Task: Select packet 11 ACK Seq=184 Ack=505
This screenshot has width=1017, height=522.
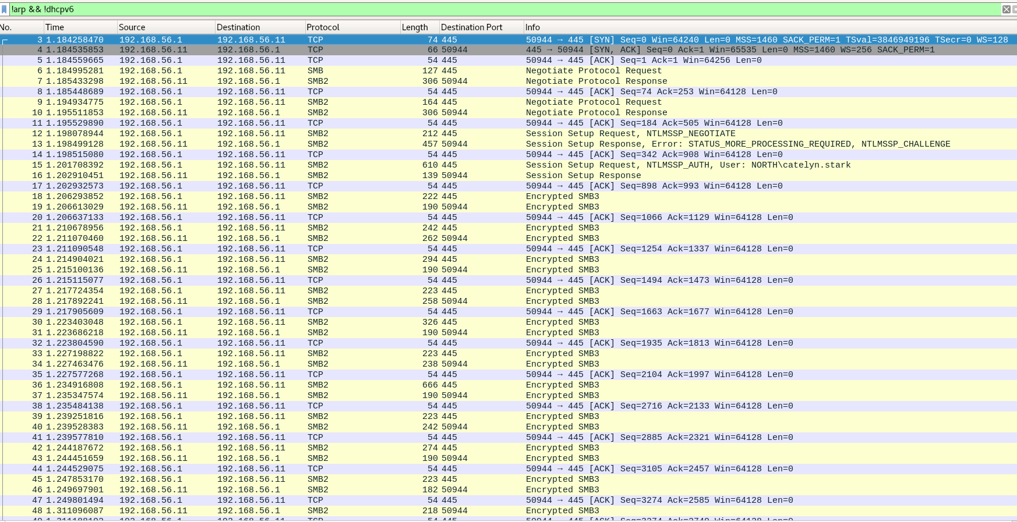Action: [x=509, y=123]
